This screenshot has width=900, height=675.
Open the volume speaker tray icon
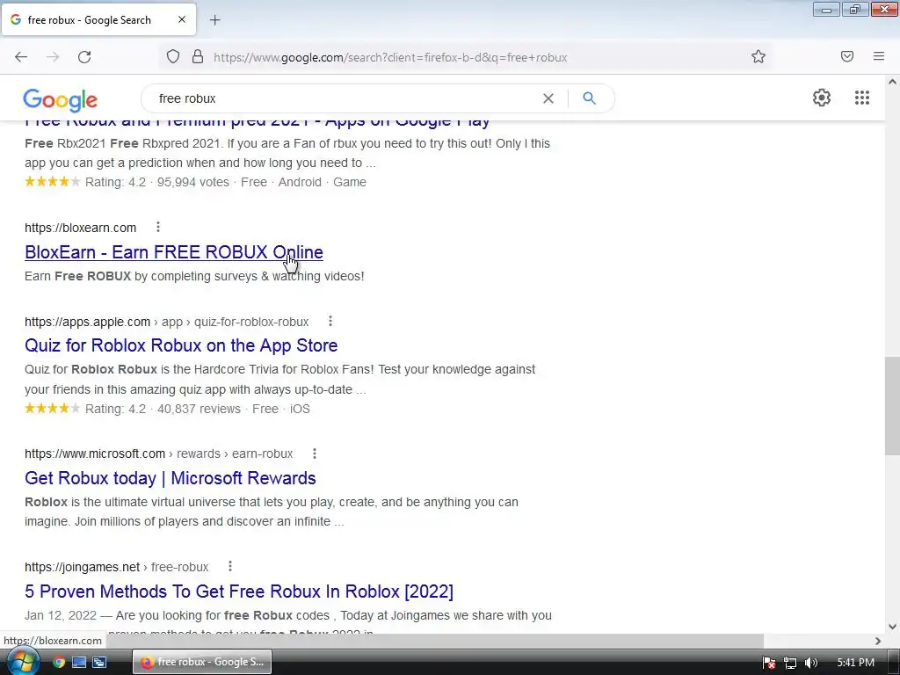pyautogui.click(x=810, y=663)
